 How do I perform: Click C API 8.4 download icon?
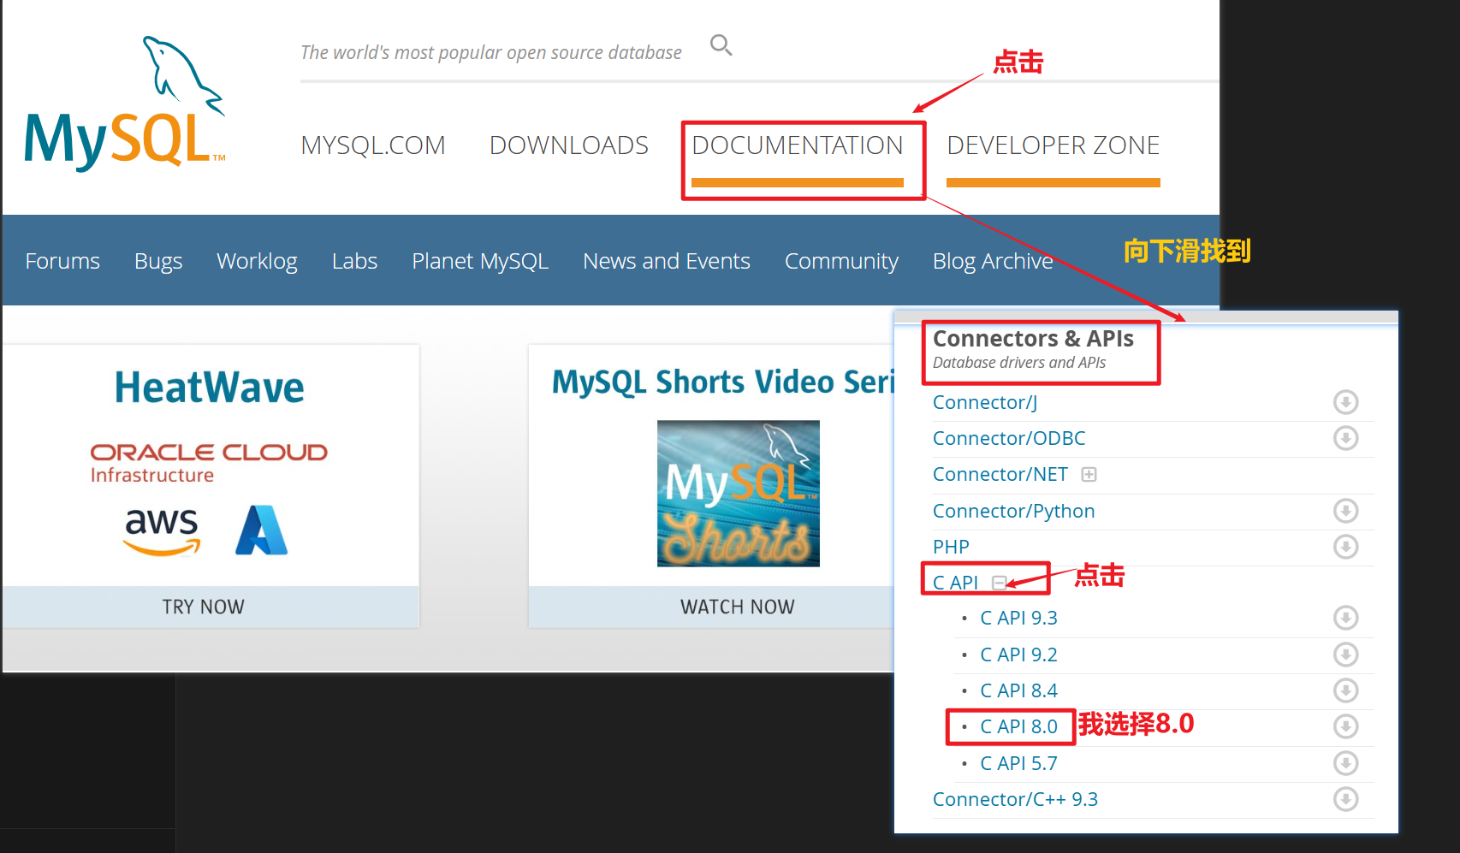(x=1345, y=690)
